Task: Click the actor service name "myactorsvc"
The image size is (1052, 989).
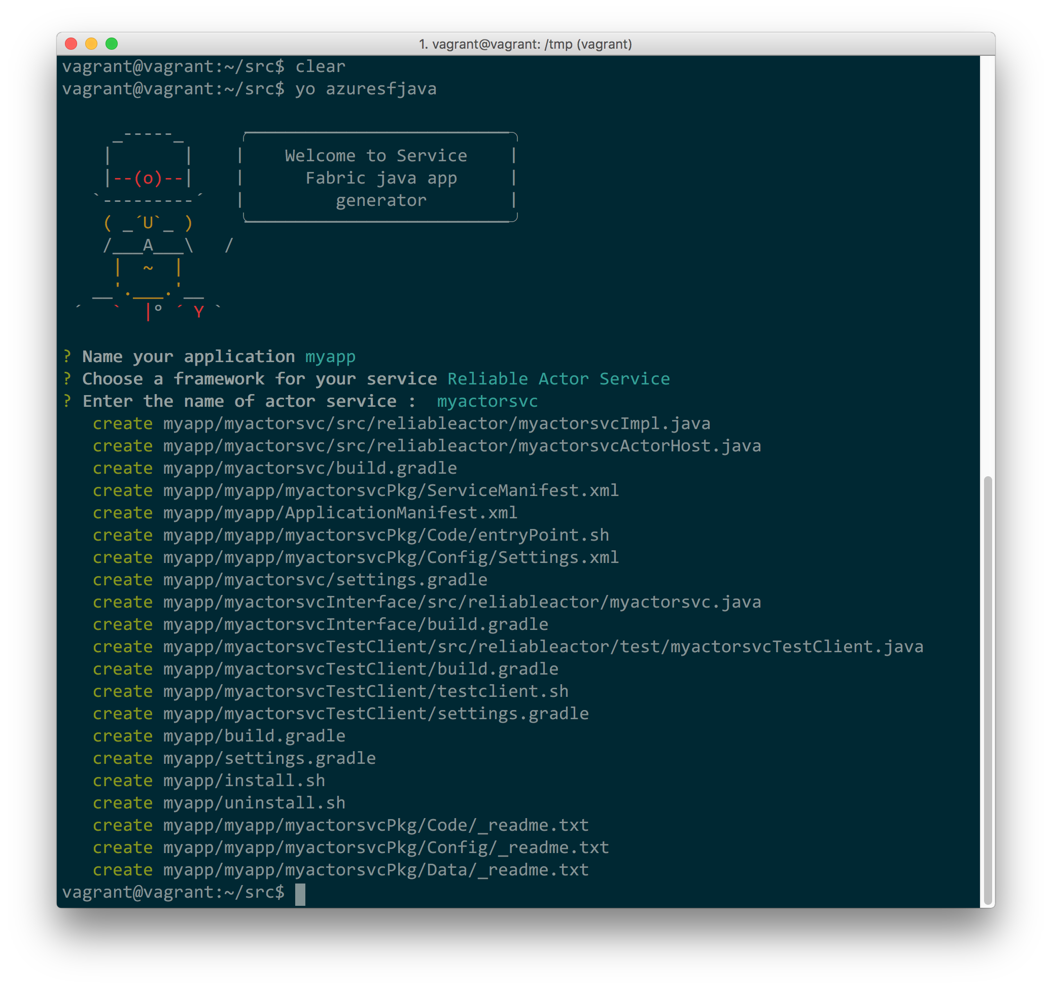Action: (x=486, y=401)
